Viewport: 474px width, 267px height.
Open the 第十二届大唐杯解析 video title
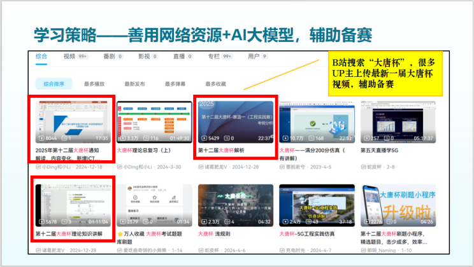(221, 151)
